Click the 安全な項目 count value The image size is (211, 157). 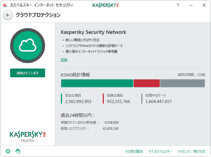coord(78,101)
